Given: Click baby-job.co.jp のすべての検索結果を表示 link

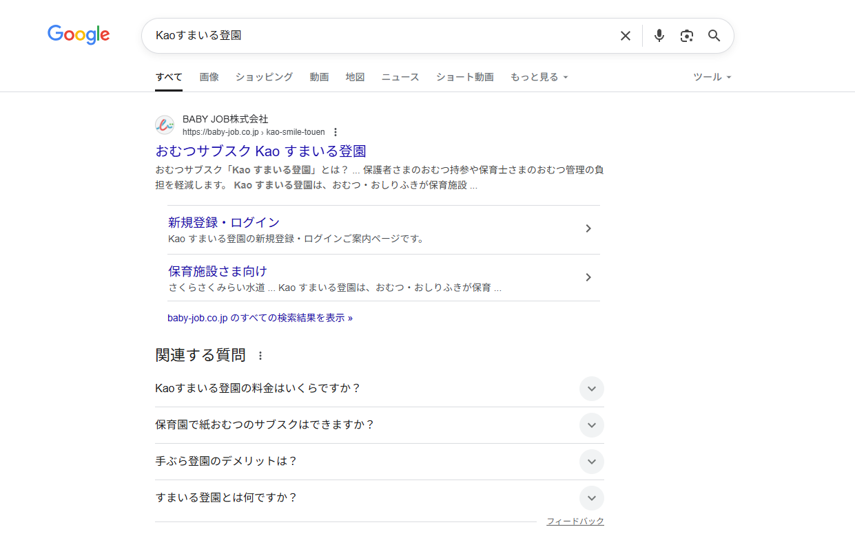Looking at the screenshot, I should (x=260, y=319).
